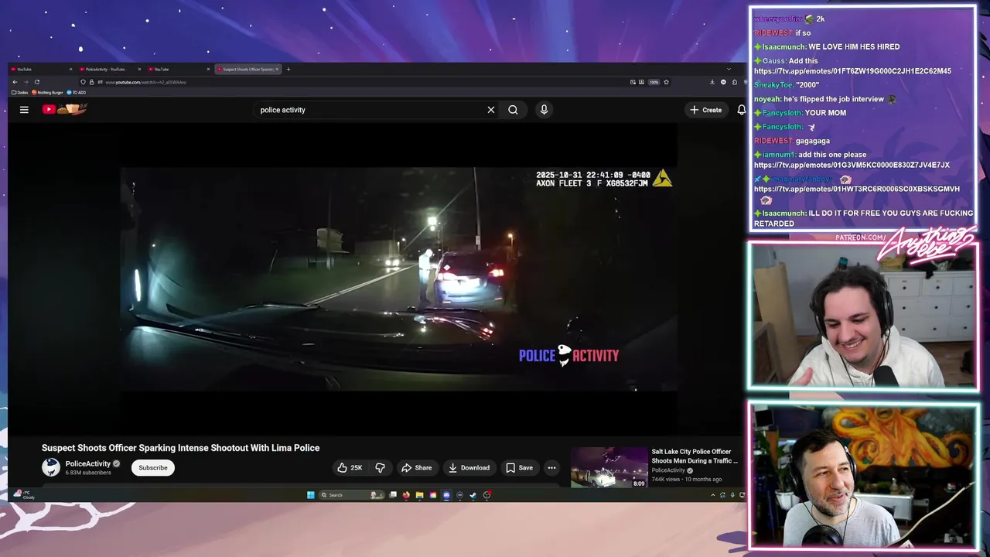
Task: Expand the browser tab list chevron
Action: click(728, 69)
